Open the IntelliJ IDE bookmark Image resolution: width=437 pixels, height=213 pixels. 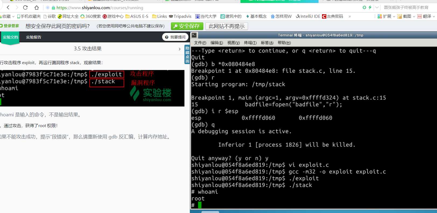click(308, 16)
